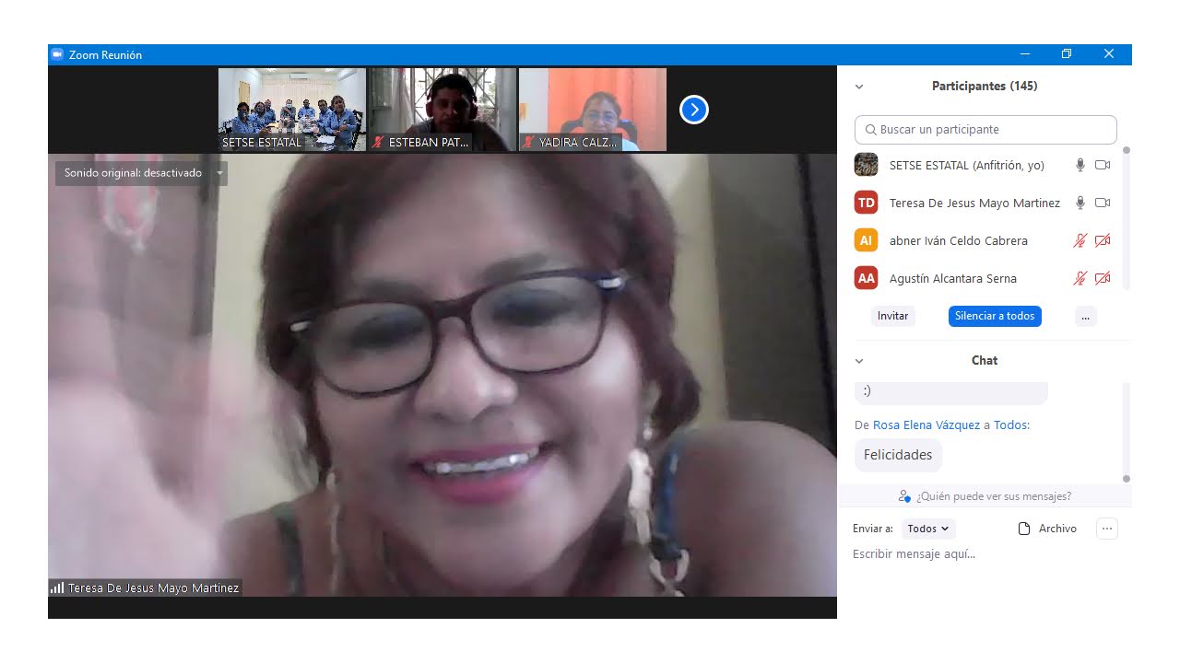Click the AA avatar badge
The height and width of the screenshot is (663, 1180).
866,278
